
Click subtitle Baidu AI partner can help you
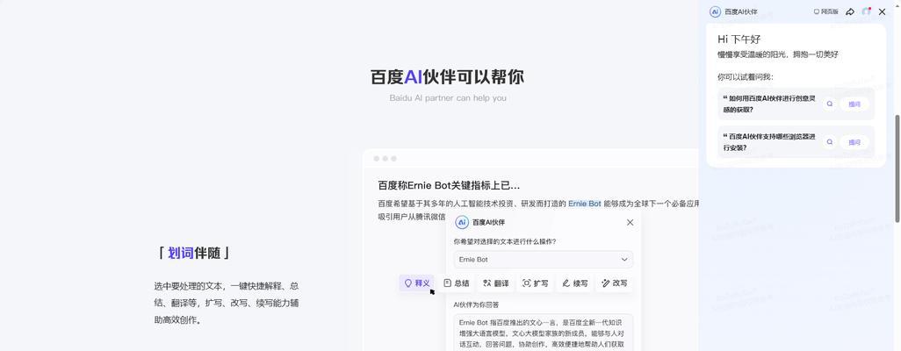(448, 98)
